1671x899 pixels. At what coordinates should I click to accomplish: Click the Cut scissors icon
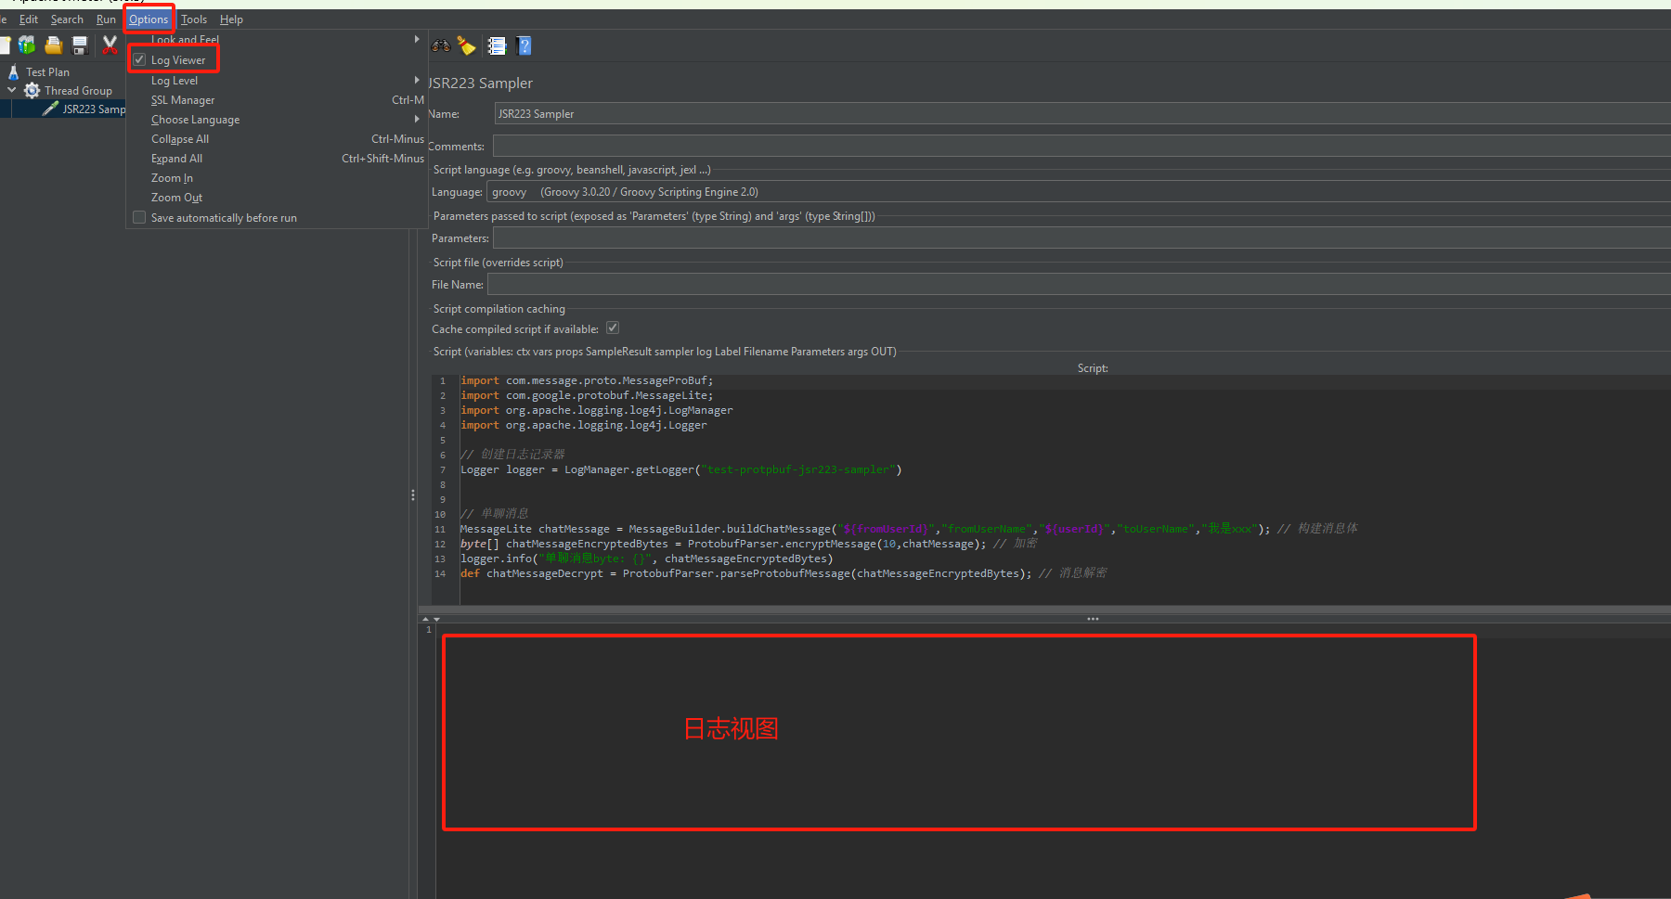click(x=110, y=45)
